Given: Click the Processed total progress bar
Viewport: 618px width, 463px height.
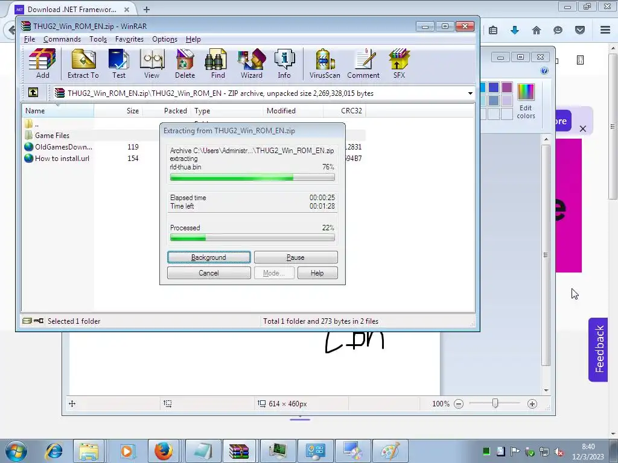Looking at the screenshot, I should click(252, 238).
